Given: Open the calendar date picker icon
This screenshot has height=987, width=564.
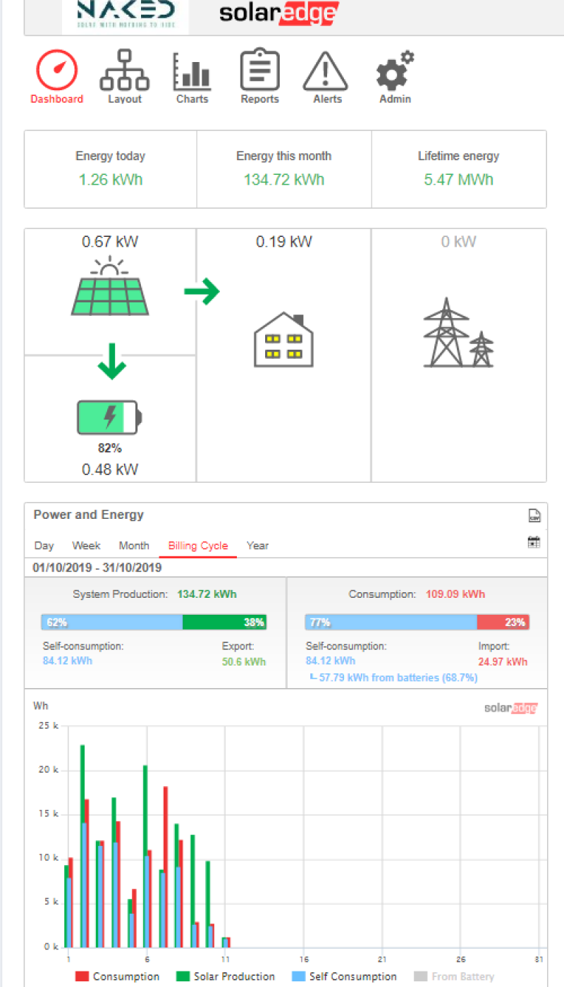Looking at the screenshot, I should click(x=534, y=542).
